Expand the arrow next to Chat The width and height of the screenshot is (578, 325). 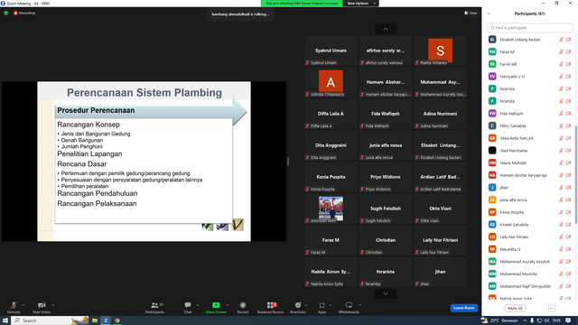tap(198, 305)
